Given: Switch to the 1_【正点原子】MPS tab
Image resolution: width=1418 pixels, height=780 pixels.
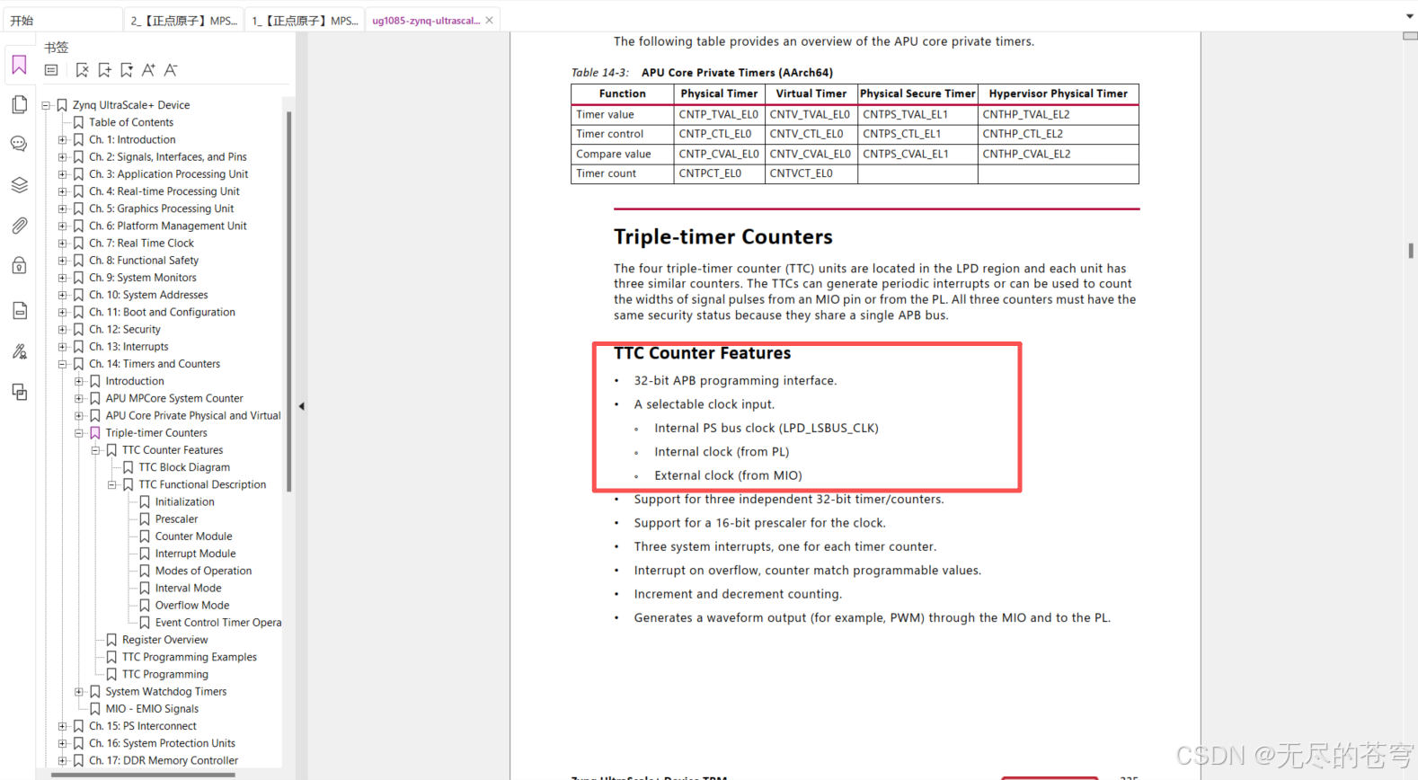Looking at the screenshot, I should click(x=304, y=20).
